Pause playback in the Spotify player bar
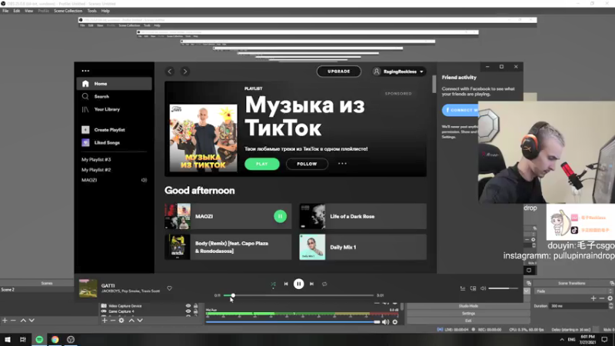 click(x=298, y=284)
